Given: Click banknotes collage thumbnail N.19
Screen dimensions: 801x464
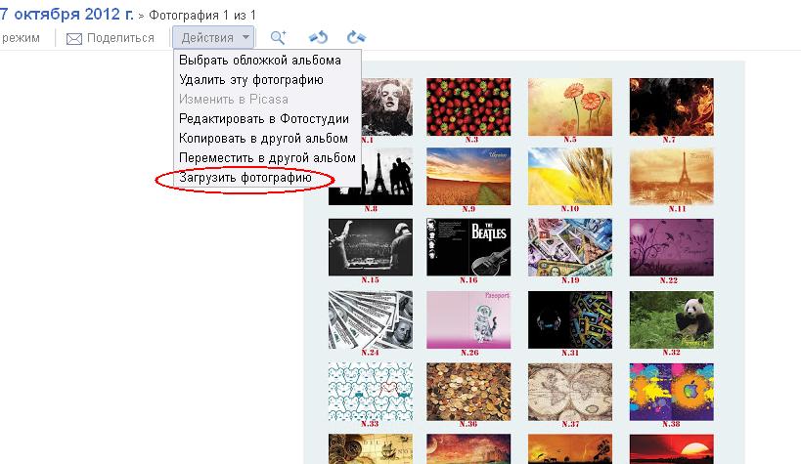Looking at the screenshot, I should (x=569, y=247).
